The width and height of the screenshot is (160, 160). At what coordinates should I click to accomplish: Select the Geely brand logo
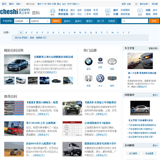tap(112, 78)
